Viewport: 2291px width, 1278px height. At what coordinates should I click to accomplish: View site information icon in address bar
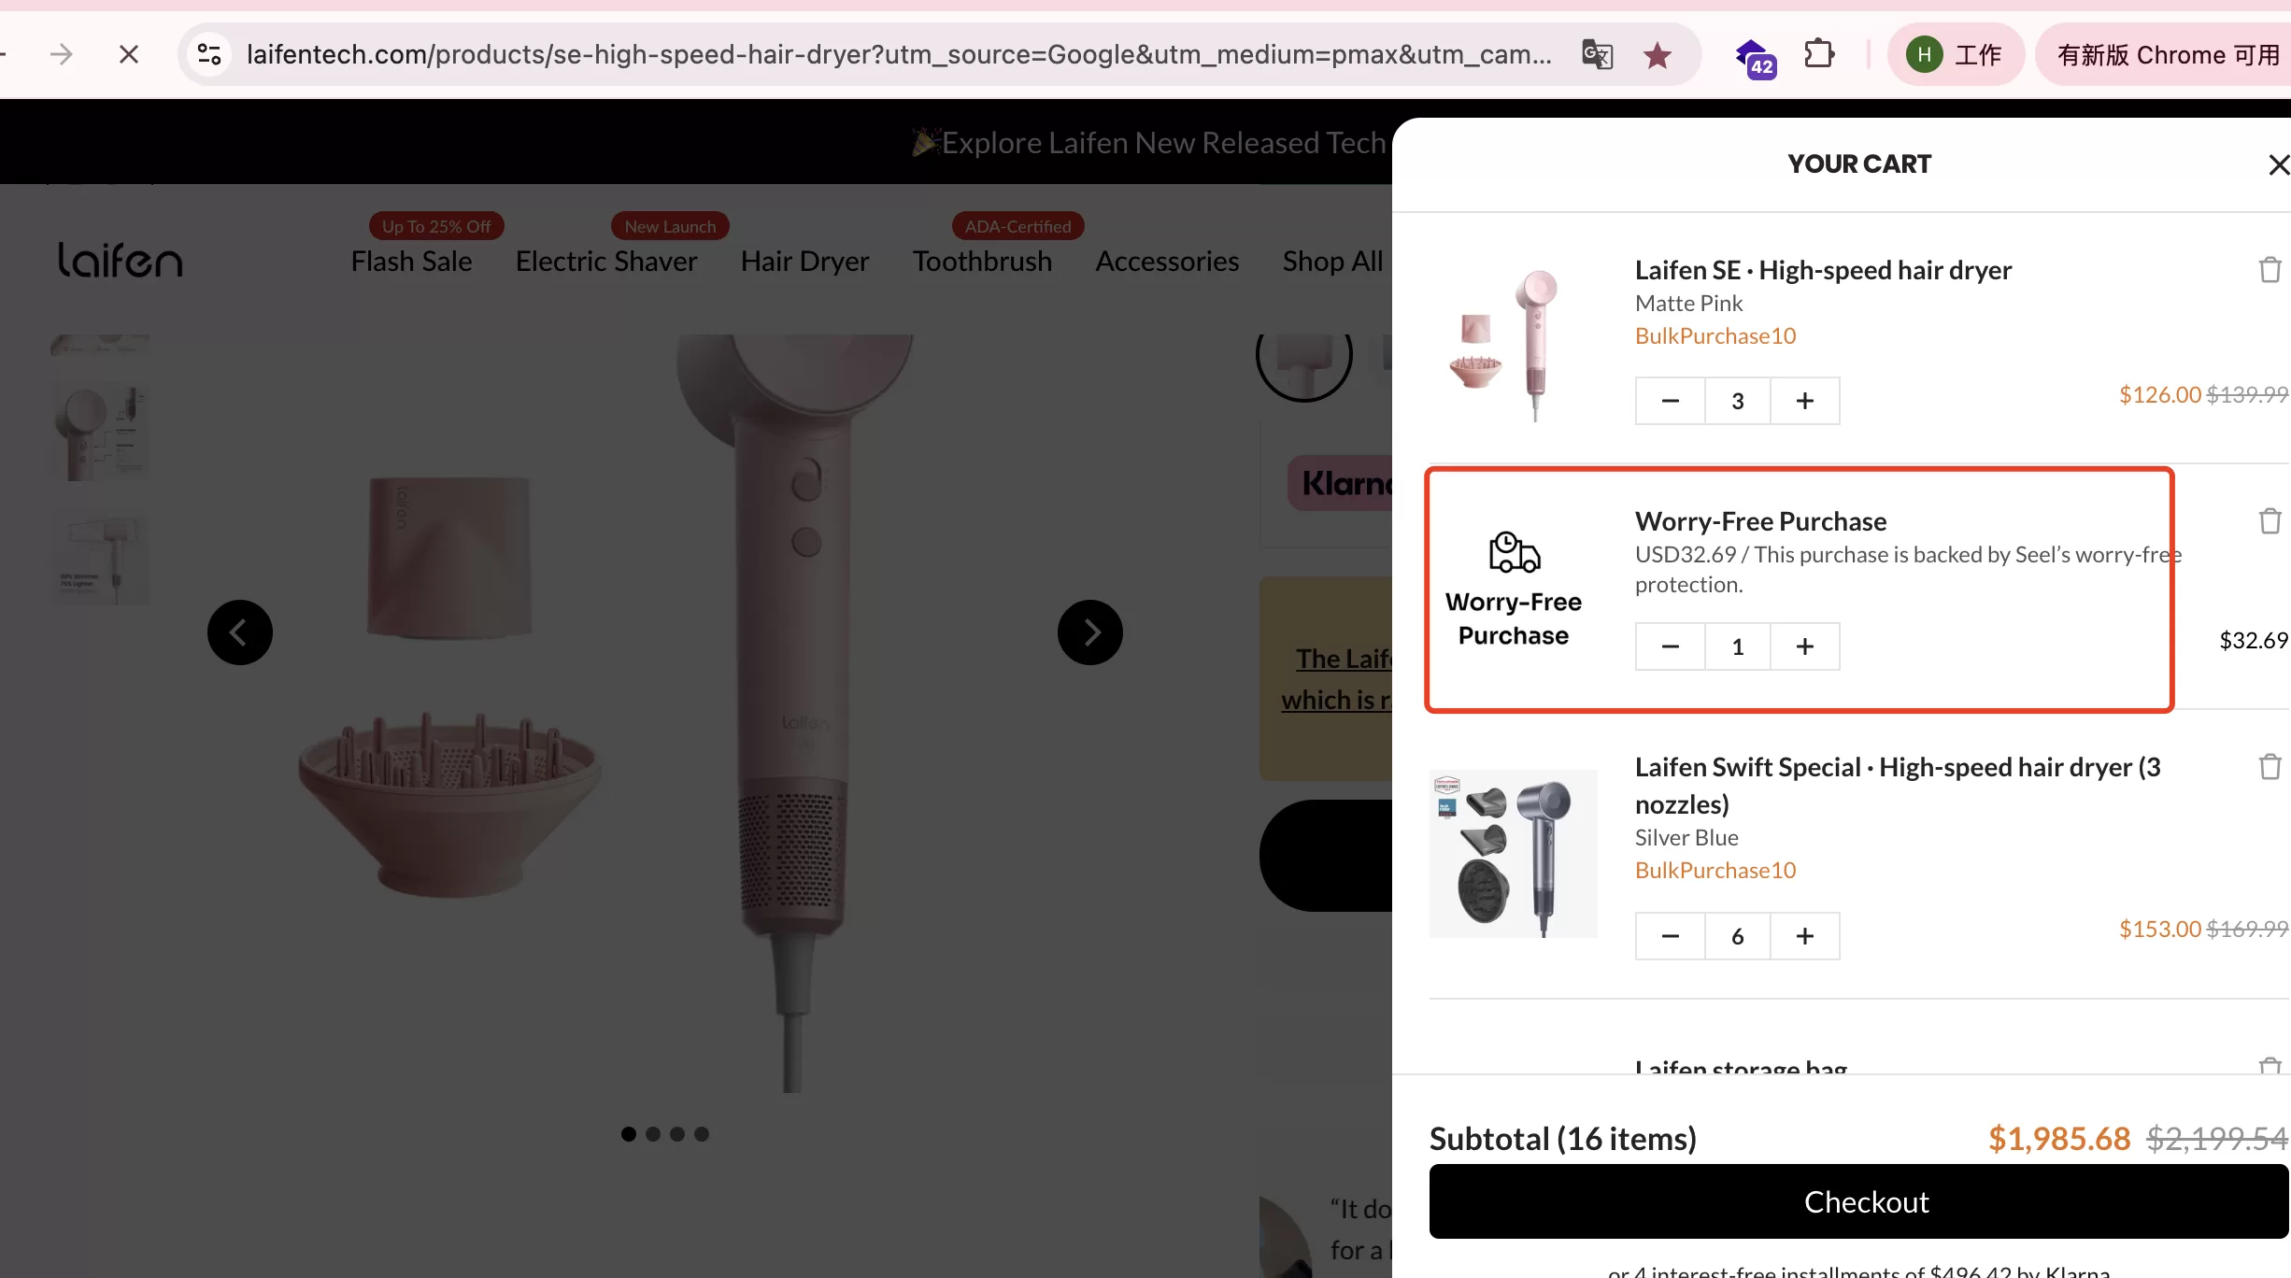pos(209,55)
